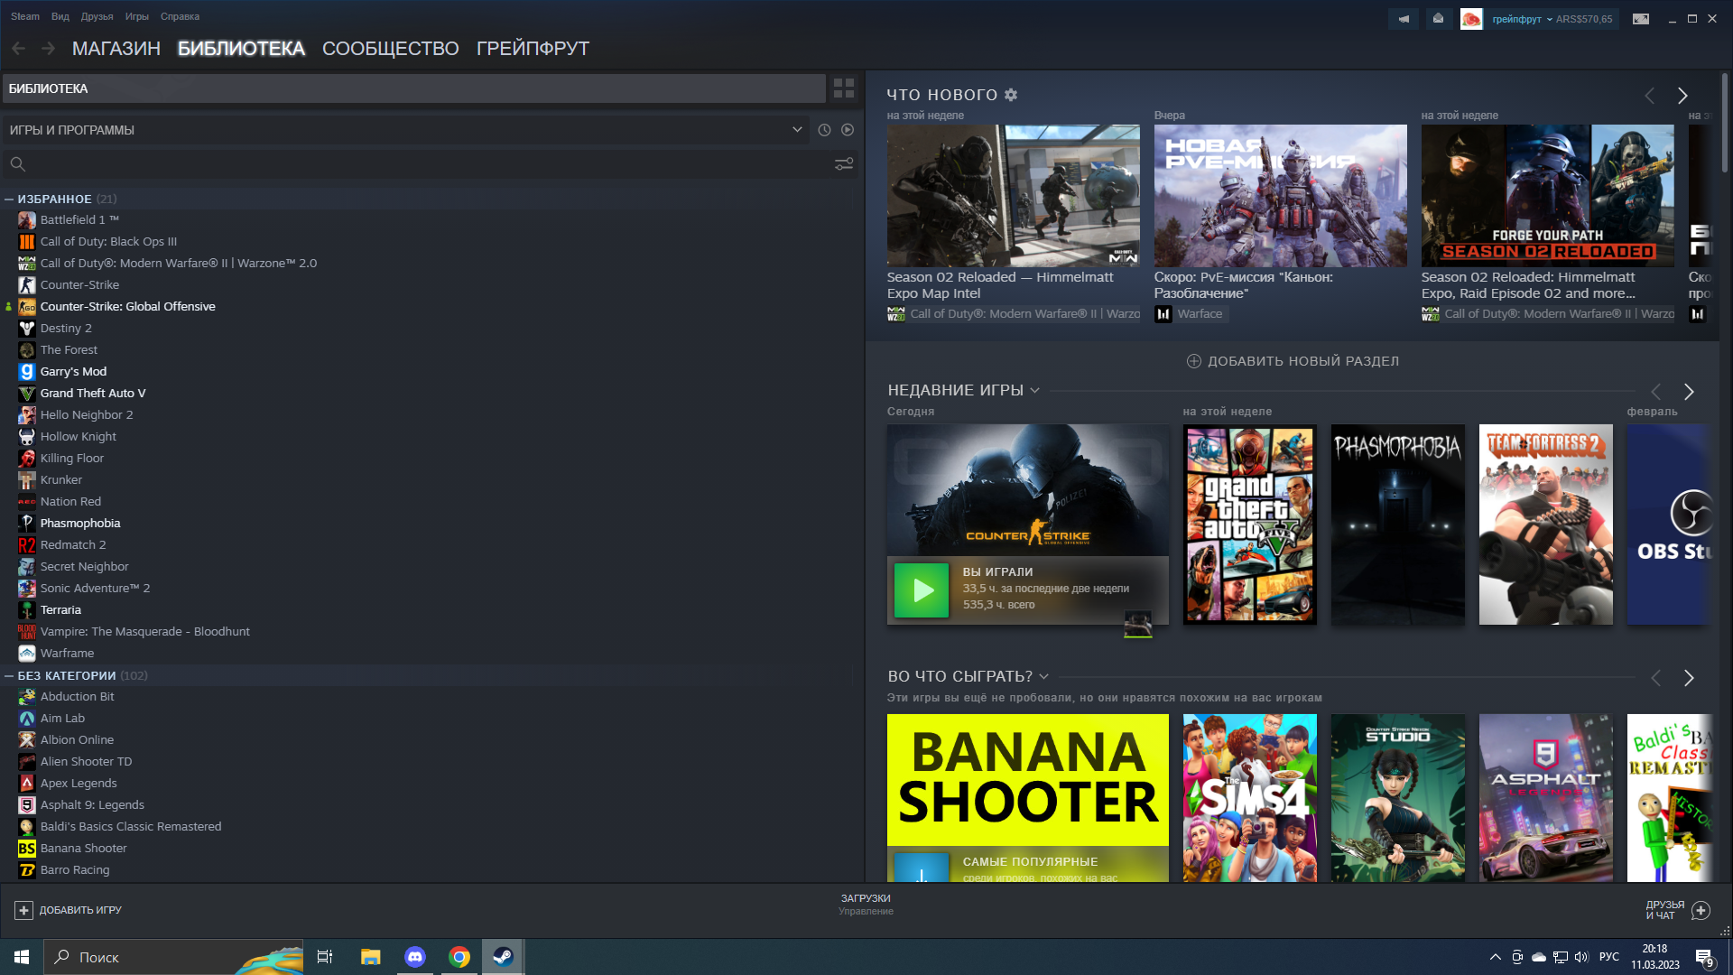The image size is (1733, 975).
Task: Collapse the БЕЗ КАТЕГОРИИ section
Action: pos(9,675)
